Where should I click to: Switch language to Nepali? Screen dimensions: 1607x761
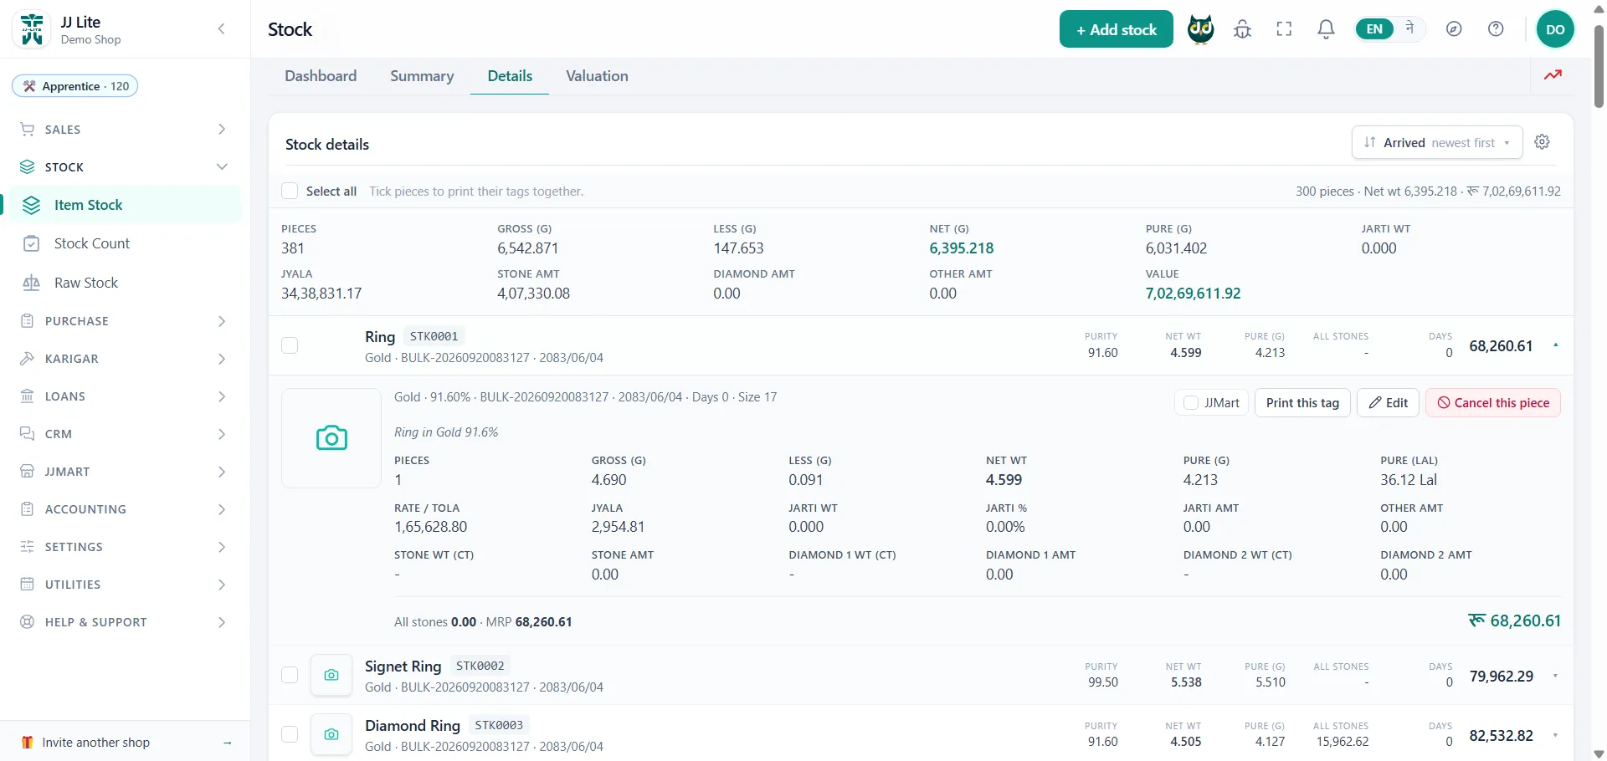(1409, 28)
